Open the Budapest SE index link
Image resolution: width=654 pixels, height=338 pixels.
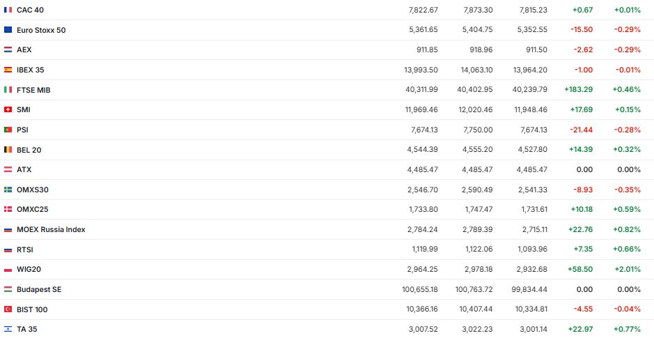(39, 289)
